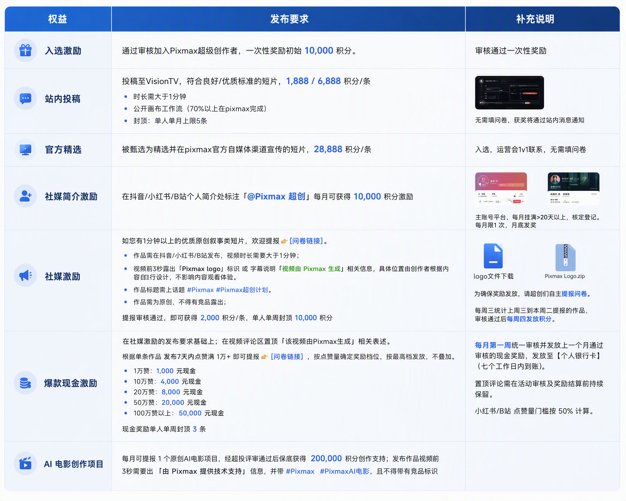Click the @Pixmax 超创 mention text
The height and width of the screenshot is (501, 626).
[276, 196]
